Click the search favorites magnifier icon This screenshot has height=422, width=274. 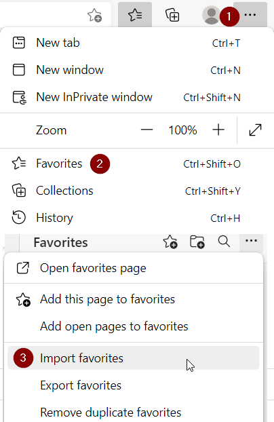click(x=224, y=242)
